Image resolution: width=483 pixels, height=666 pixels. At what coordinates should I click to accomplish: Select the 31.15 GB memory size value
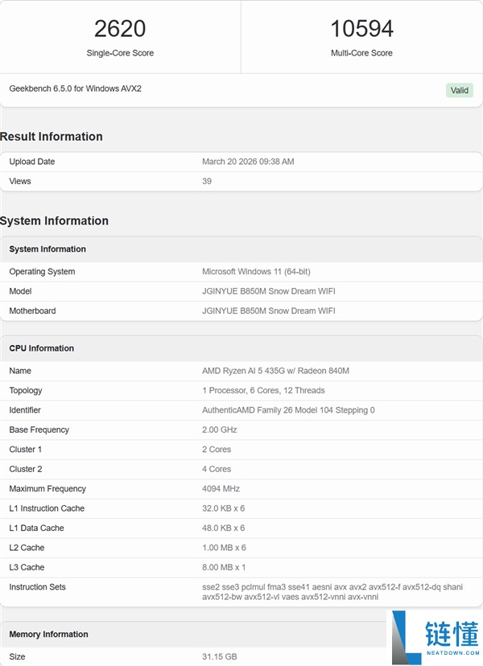[x=220, y=656]
